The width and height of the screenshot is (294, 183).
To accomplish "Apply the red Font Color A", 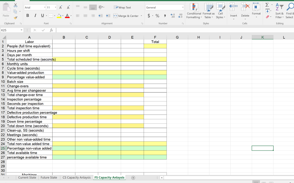I will click(67, 16).
